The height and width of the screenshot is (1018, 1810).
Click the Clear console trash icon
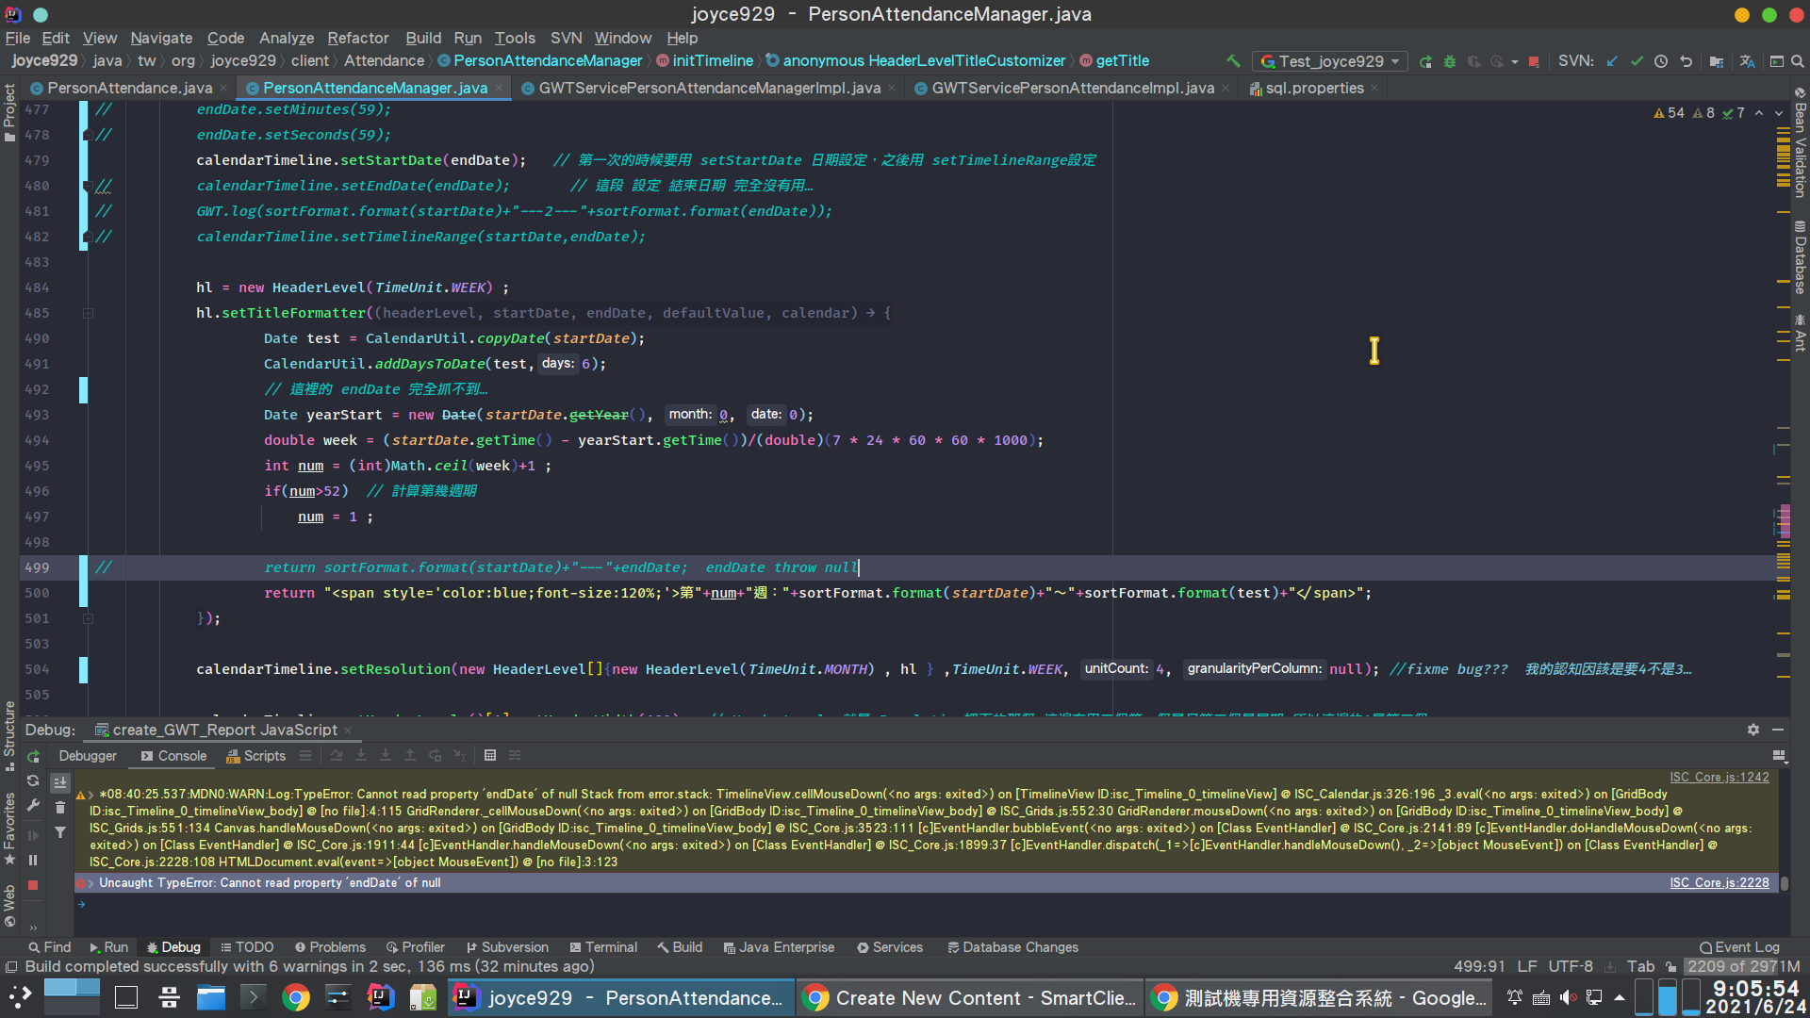point(59,808)
